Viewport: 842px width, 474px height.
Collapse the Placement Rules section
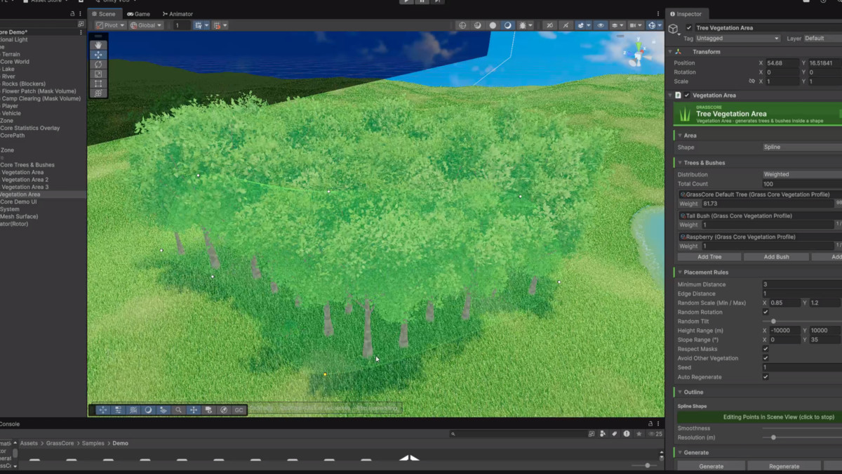click(679, 272)
